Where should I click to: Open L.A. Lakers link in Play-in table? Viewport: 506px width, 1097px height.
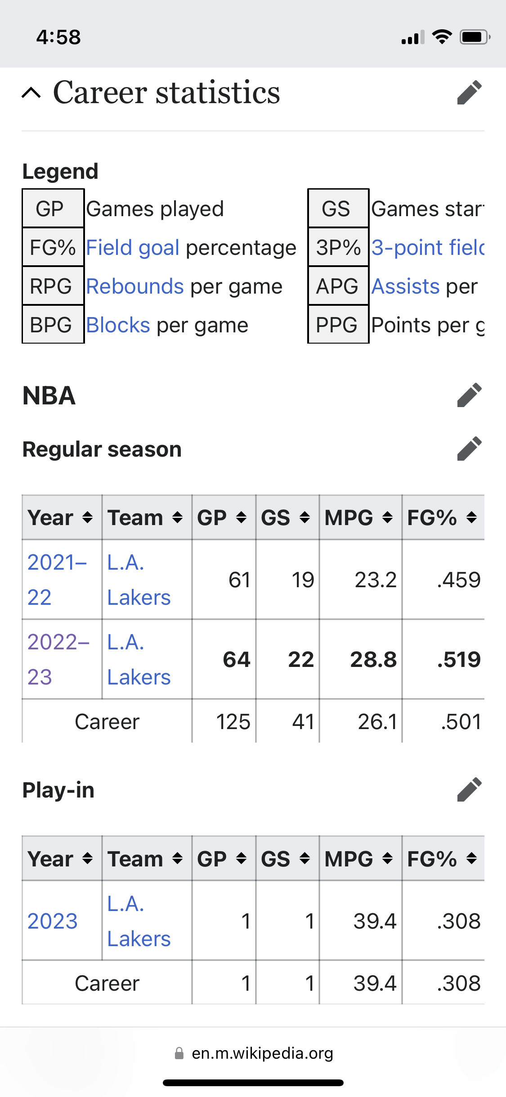tap(139, 921)
